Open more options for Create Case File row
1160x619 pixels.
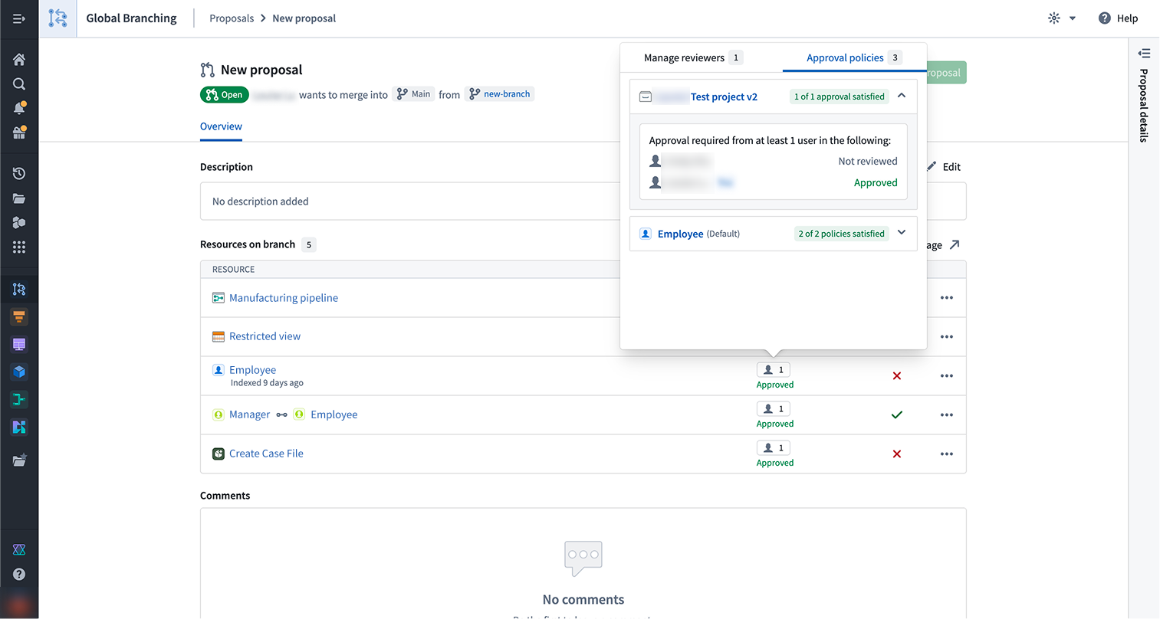[x=947, y=454]
